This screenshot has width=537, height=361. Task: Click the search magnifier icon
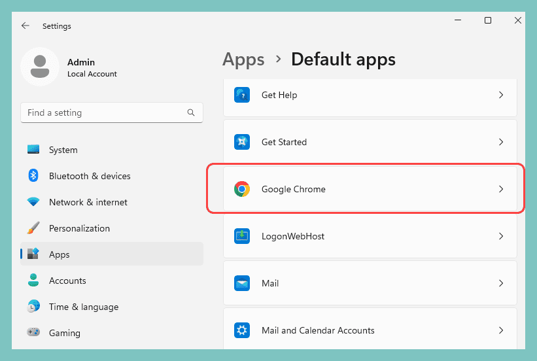[x=191, y=112]
